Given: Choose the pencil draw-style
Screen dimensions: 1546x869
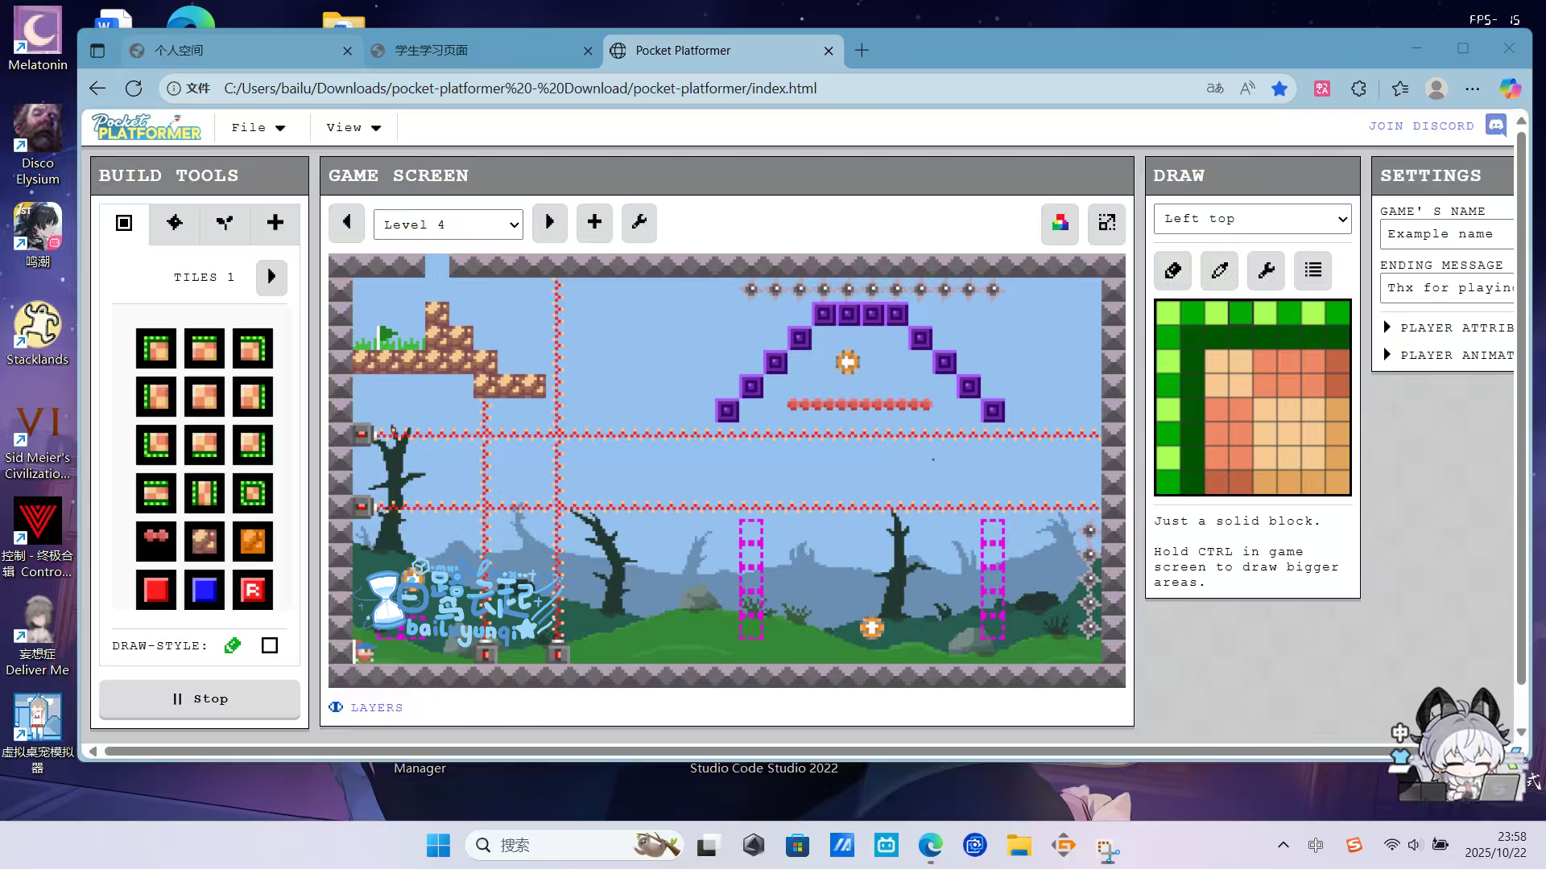Looking at the screenshot, I should pyautogui.click(x=233, y=645).
